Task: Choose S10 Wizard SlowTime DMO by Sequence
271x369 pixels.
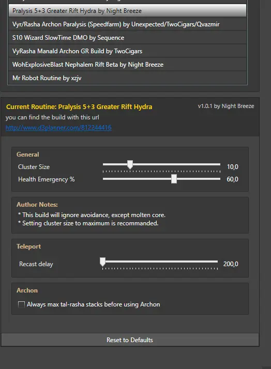Action: click(x=127, y=38)
